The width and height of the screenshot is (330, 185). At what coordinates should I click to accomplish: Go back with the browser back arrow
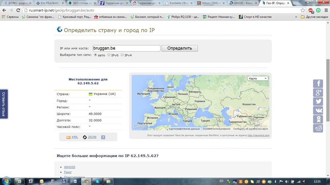[4, 10]
